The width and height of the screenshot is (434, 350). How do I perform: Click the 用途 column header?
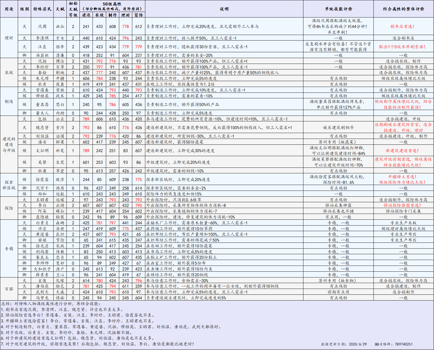pyautogui.click(x=9, y=9)
